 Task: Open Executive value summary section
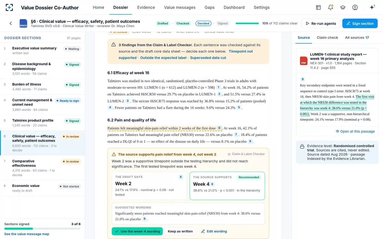tap(42, 50)
